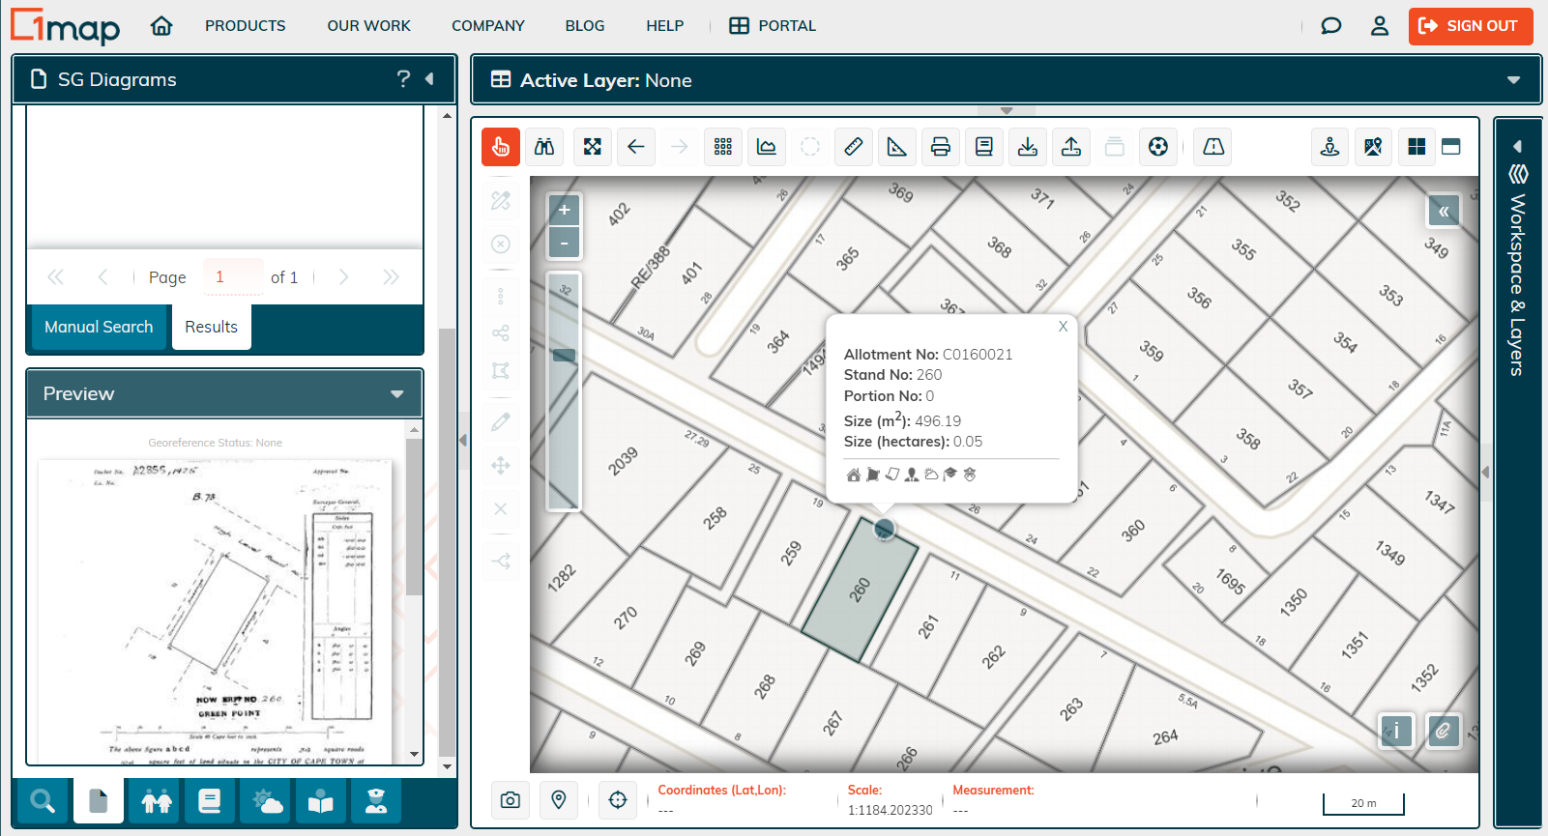The image size is (1548, 836).
Task: Expand the Active Layer dropdown
Action: 1513,80
